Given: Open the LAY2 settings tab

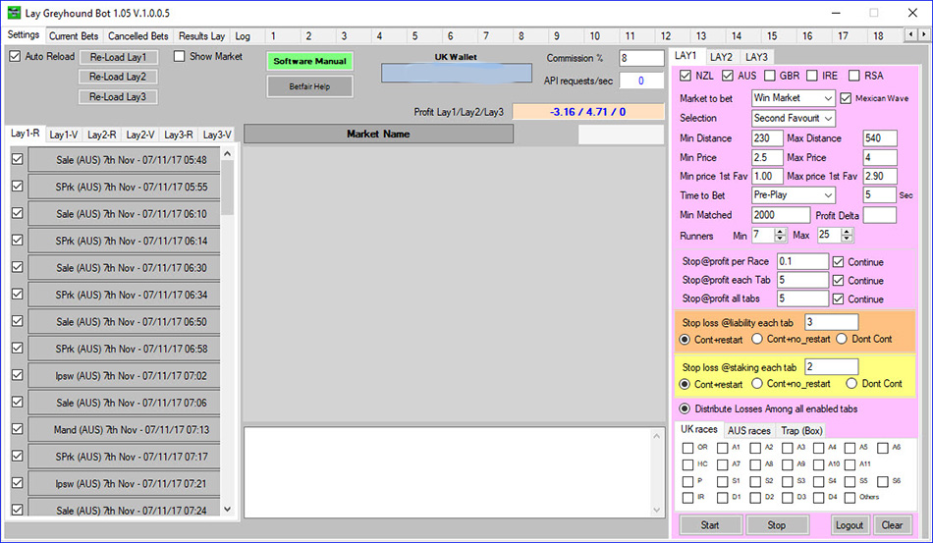Looking at the screenshot, I should pyautogui.click(x=721, y=57).
